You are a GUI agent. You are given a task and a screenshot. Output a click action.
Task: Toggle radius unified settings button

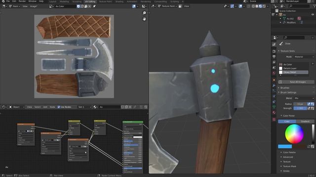(x=313, y=104)
